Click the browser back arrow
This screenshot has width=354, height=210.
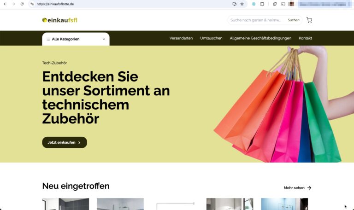(5, 4)
